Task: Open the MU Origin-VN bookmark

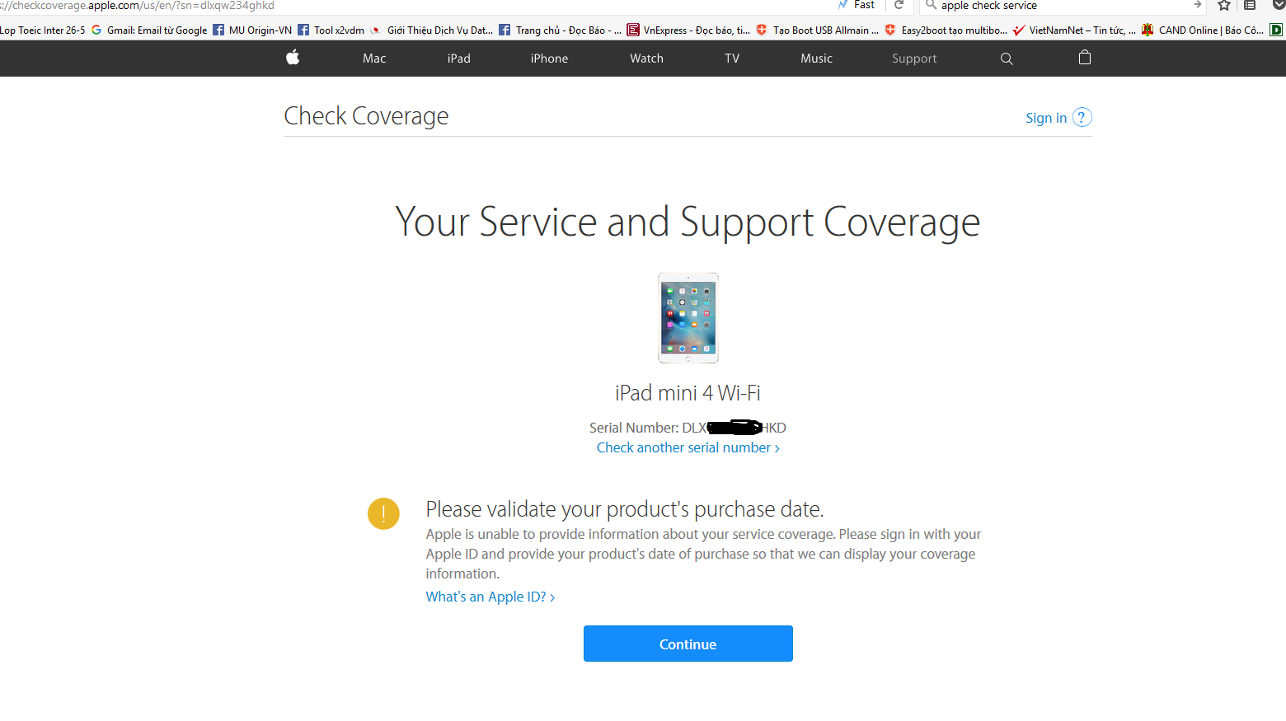Action: coord(252,30)
